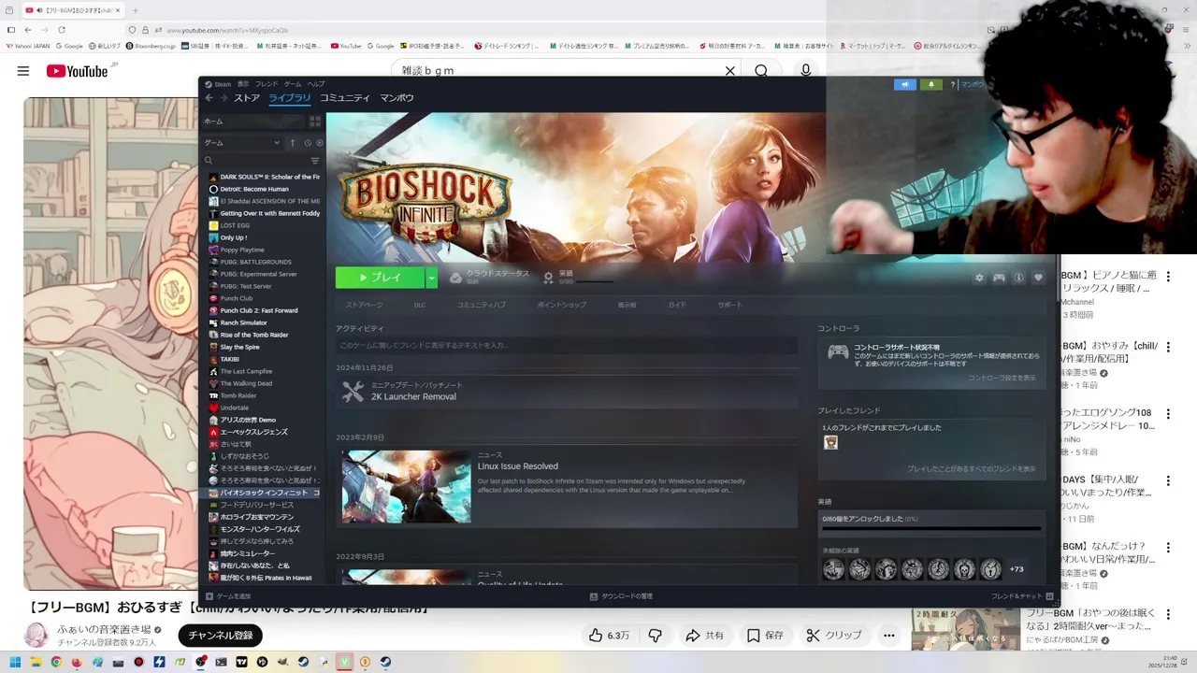Click the cloud status icon
Viewport: 1197px width, 673px height.
(x=455, y=278)
